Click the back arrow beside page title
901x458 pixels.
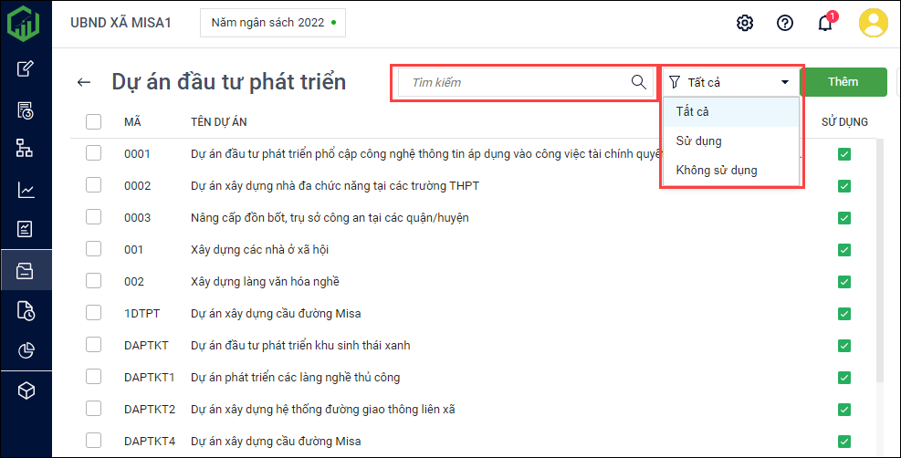pos(84,82)
